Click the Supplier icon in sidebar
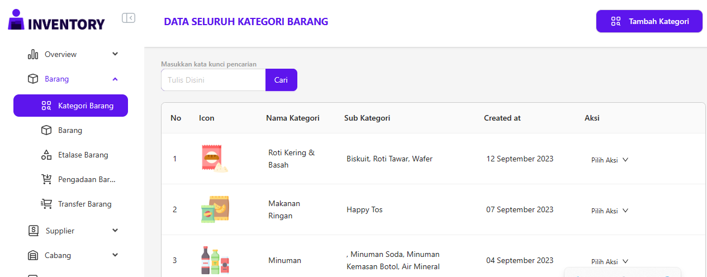Screen dimensions: 707x277 point(34,231)
